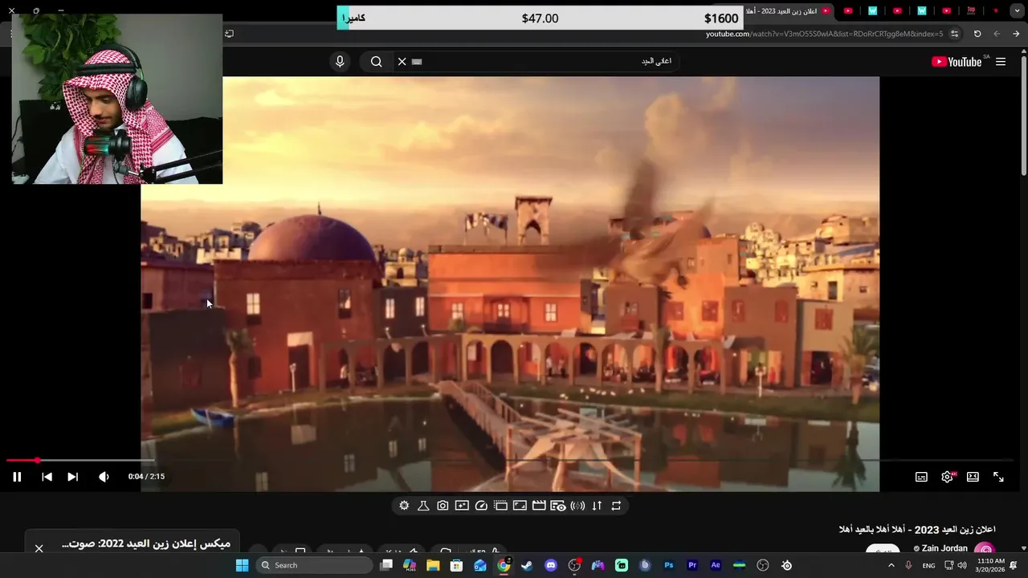Toggle subtitles on the video
The height and width of the screenshot is (578, 1028).
click(x=921, y=477)
